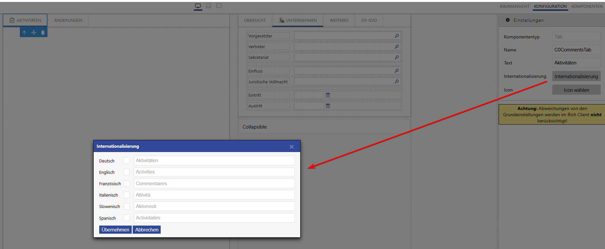
Task: Check the Spanisch checkbox
Action: point(127,218)
